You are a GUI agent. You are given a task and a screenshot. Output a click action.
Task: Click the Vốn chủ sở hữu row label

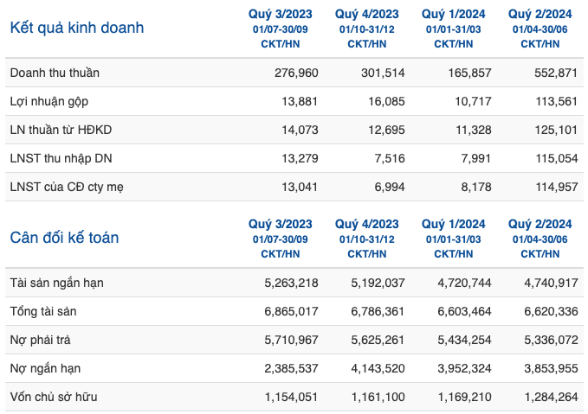(x=54, y=397)
